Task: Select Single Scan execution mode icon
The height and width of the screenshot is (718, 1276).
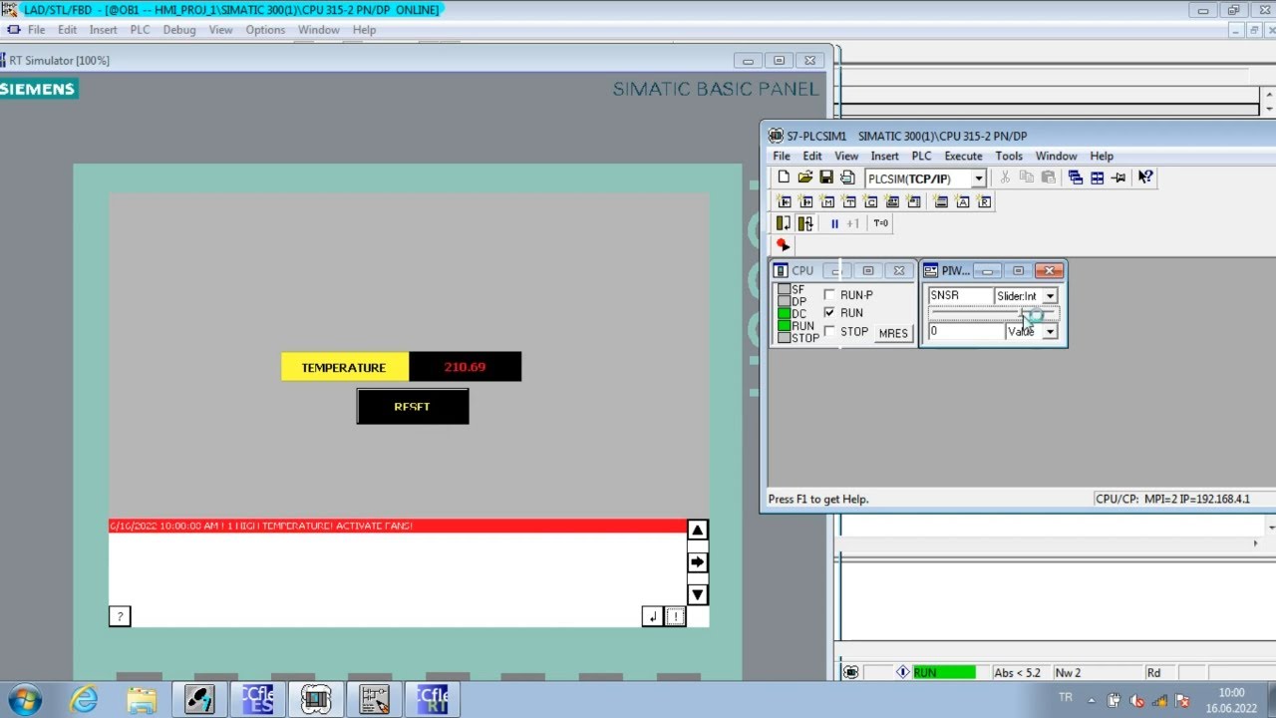Action: [x=784, y=223]
